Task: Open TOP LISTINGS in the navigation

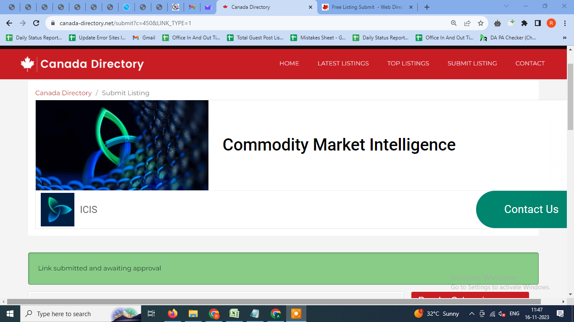Action: (408, 63)
